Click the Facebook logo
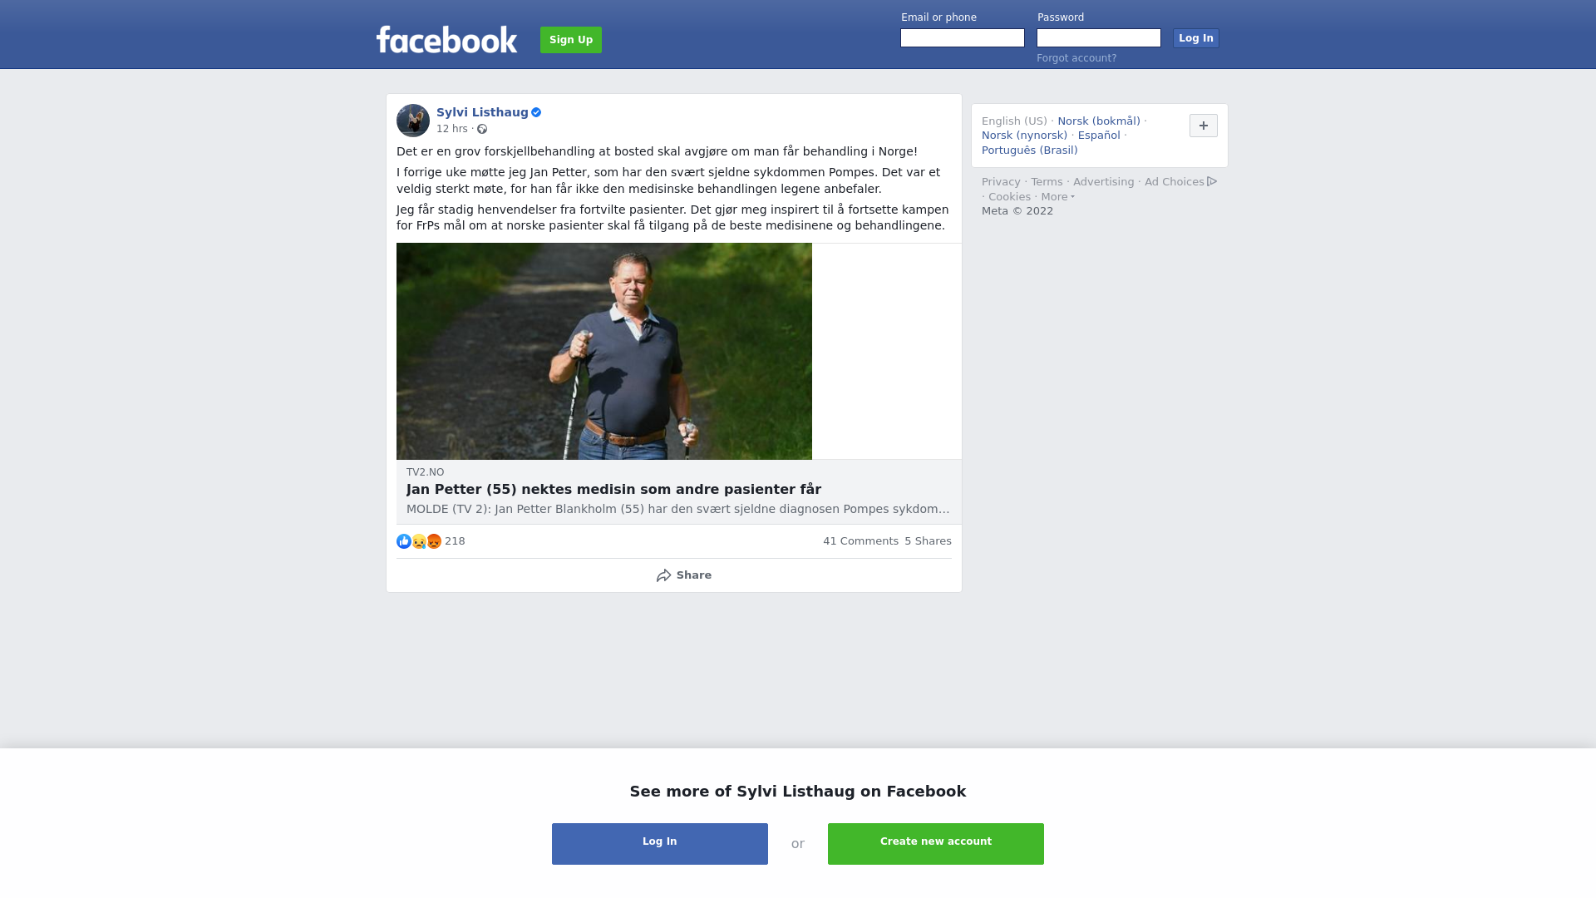1596x898 pixels. pos(446,39)
